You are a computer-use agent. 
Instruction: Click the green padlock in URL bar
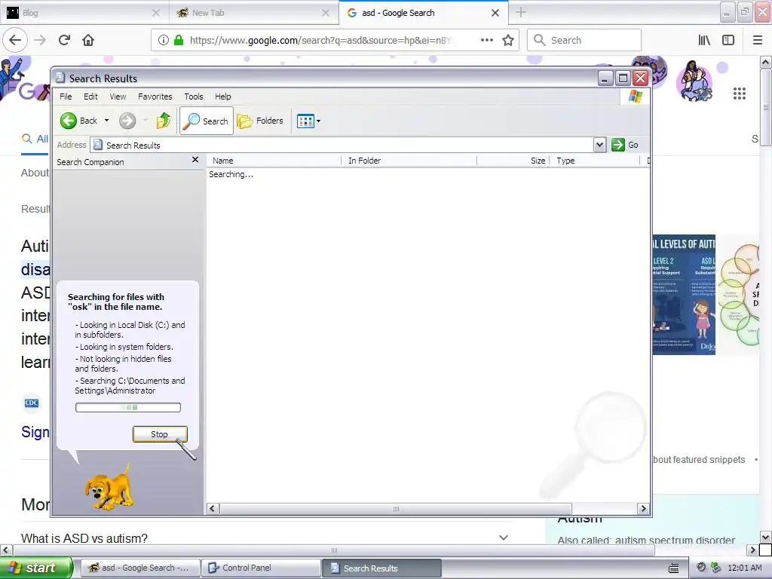[x=179, y=40]
